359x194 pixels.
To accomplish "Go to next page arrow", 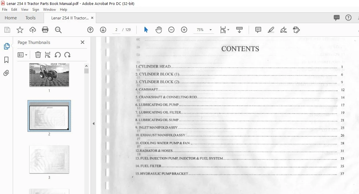I will (103, 30).
